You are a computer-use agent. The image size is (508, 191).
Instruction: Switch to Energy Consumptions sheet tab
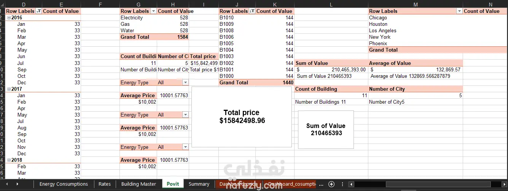pyautogui.click(x=64, y=184)
